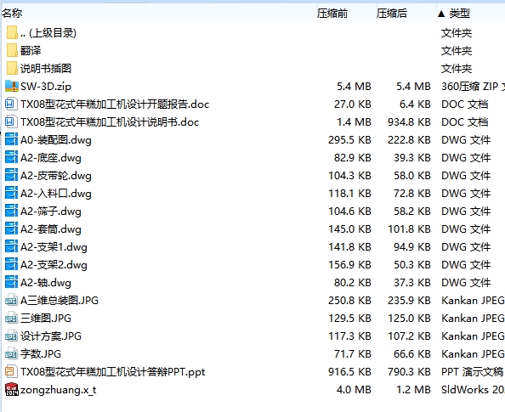Select the SW-3D.zip file name

(46, 87)
